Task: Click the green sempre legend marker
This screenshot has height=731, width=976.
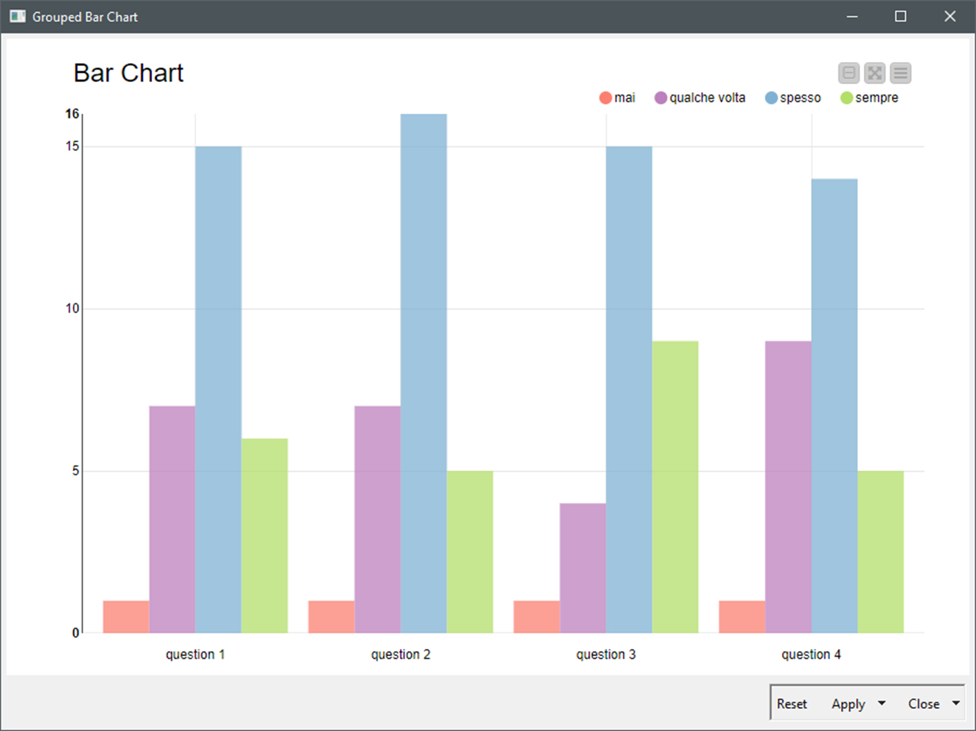Action: (845, 97)
